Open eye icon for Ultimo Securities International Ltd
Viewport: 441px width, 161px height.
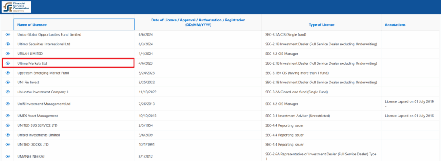[8, 44]
